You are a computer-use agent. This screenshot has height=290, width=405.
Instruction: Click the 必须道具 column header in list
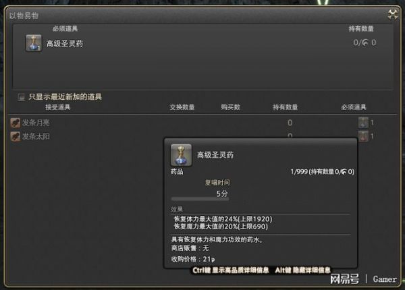coord(354,107)
